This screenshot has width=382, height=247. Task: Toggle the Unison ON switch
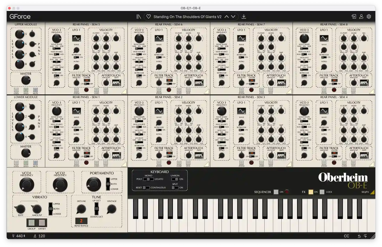click(175, 179)
